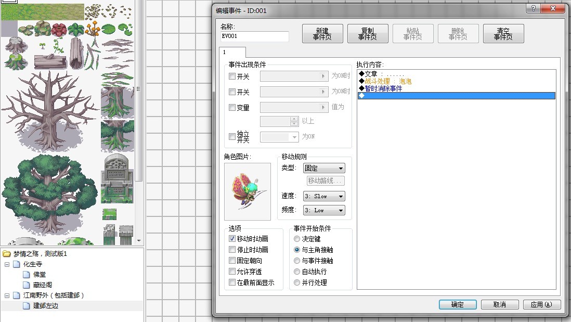Click the folder icon for 梦情之殇 project
The width and height of the screenshot is (571, 322).
[6, 253]
